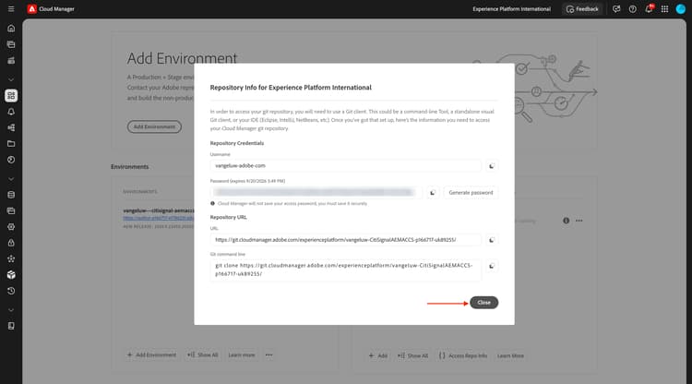Open the bell alerts icon in the left sidebar

(x=11, y=112)
